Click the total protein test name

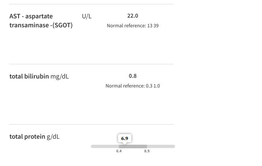(27, 137)
